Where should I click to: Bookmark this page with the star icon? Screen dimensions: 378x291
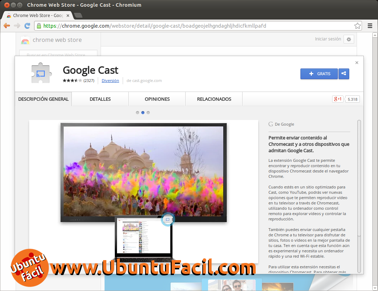click(x=357, y=26)
